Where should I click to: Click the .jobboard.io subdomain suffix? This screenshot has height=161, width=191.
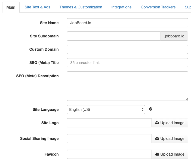(174, 36)
